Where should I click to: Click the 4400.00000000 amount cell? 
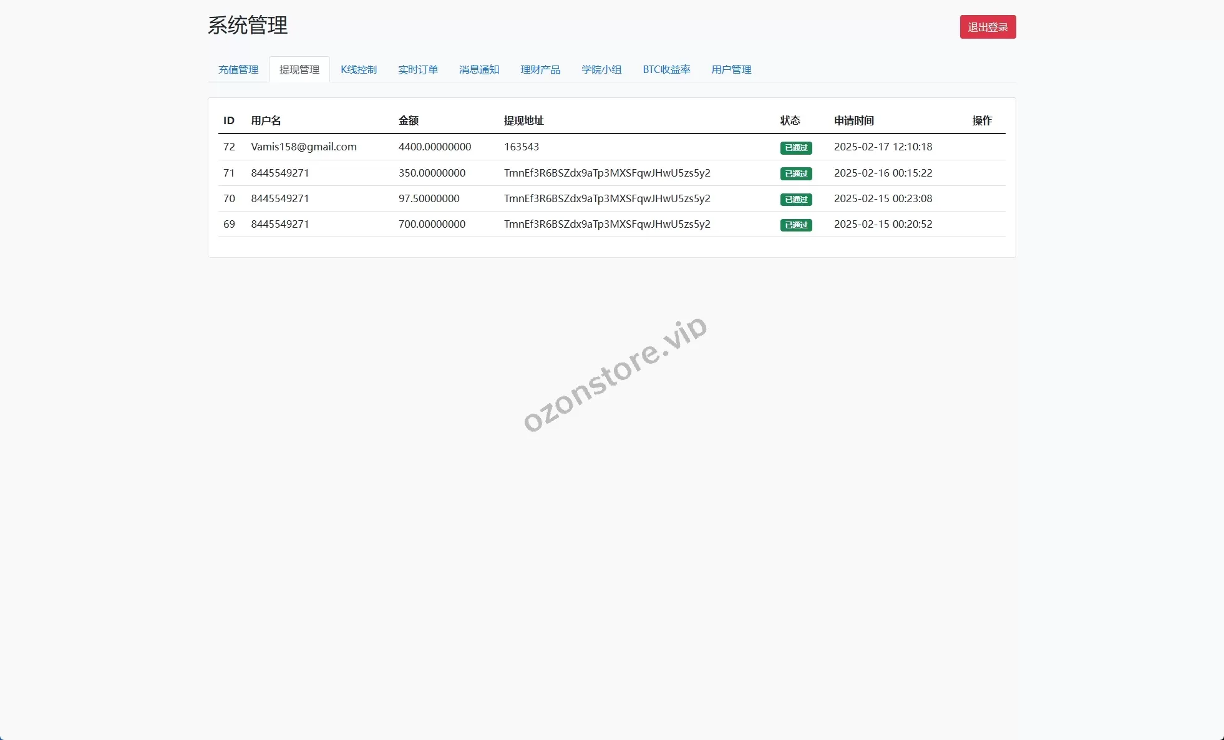pyautogui.click(x=434, y=147)
